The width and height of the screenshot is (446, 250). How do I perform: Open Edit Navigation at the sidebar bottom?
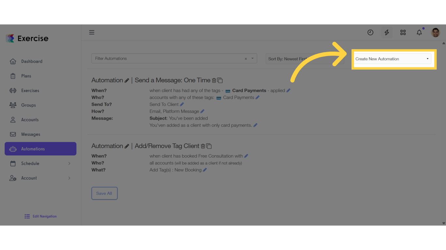coord(40,216)
